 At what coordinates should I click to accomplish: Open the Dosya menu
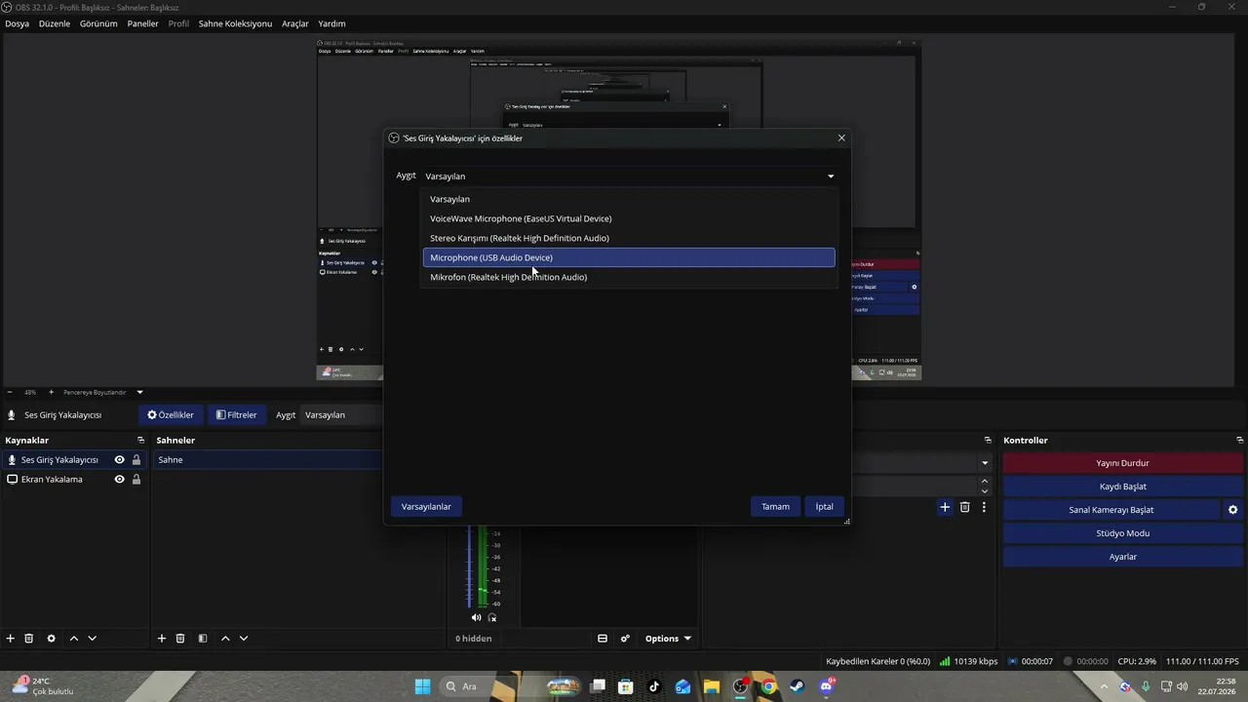click(17, 23)
